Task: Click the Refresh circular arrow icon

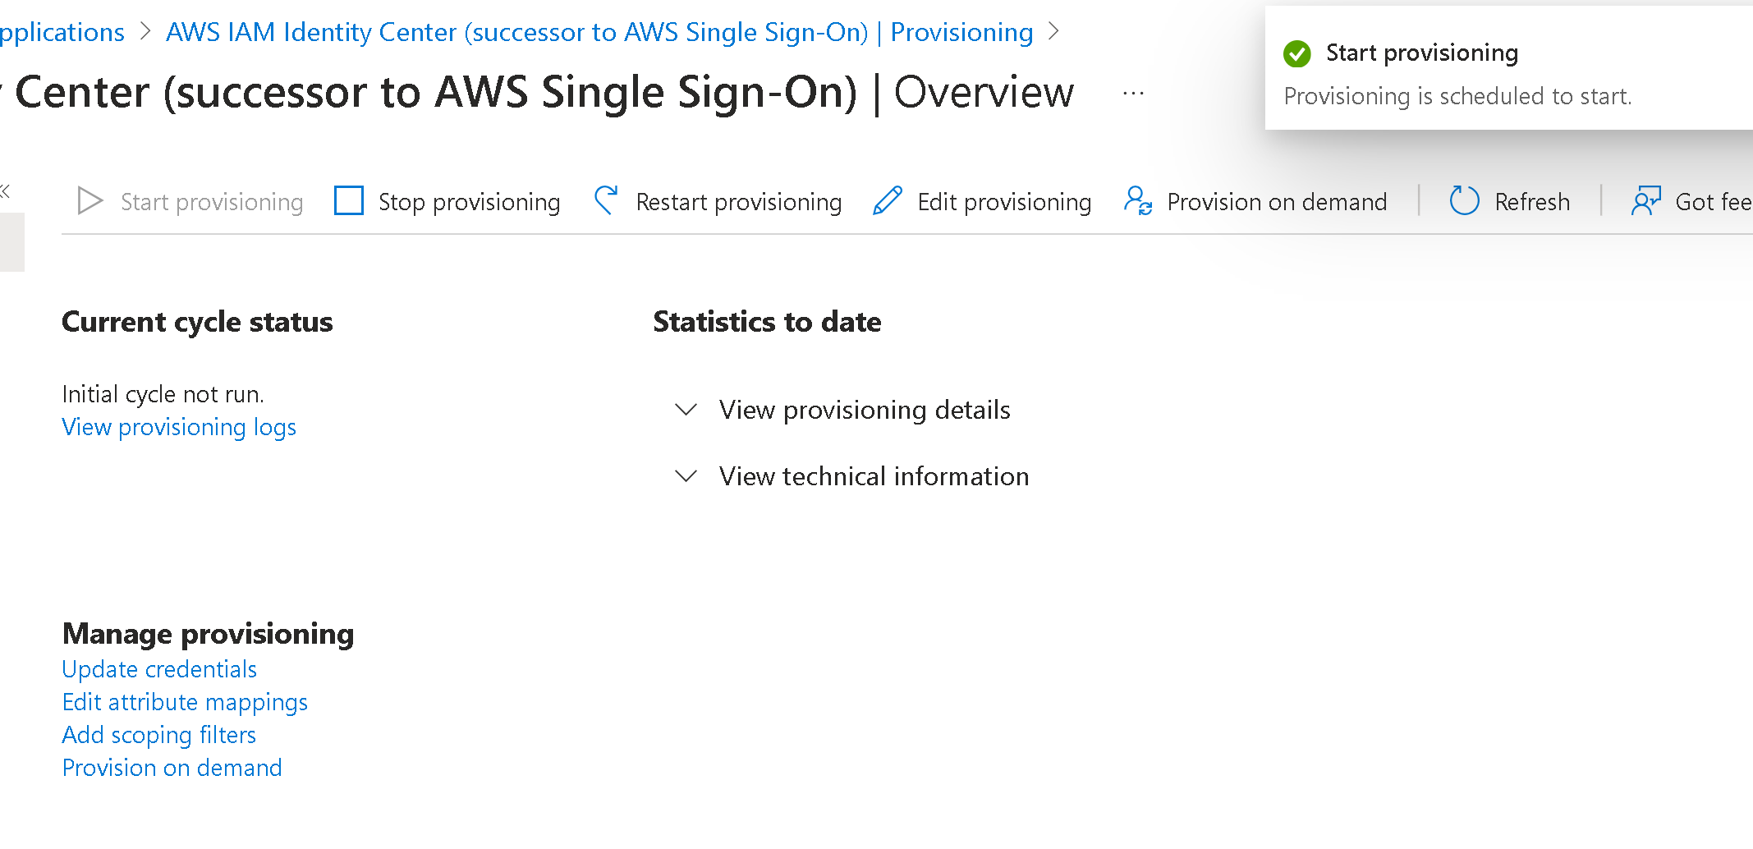Action: (1464, 201)
